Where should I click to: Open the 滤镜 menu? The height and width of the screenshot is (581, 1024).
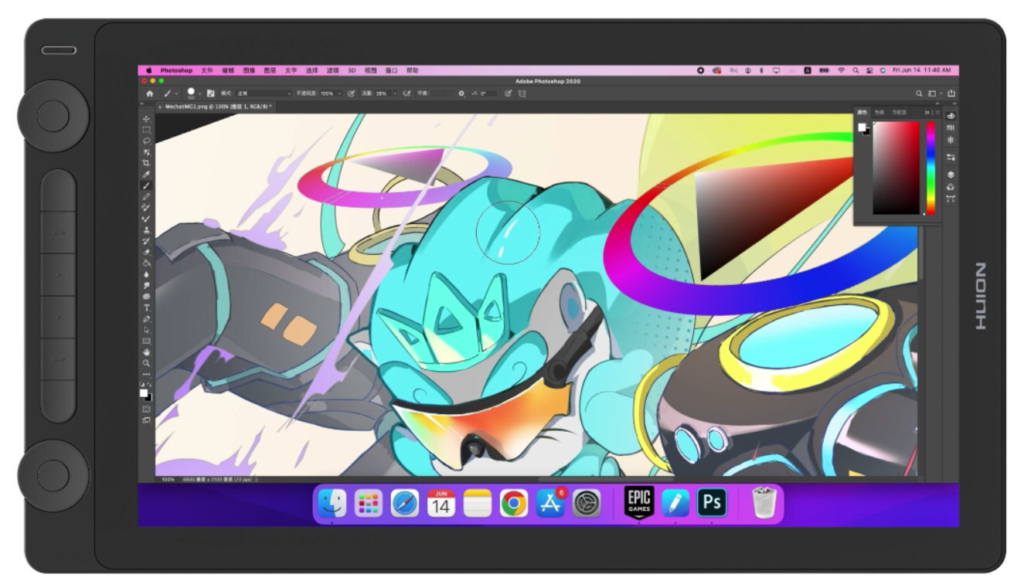point(332,70)
